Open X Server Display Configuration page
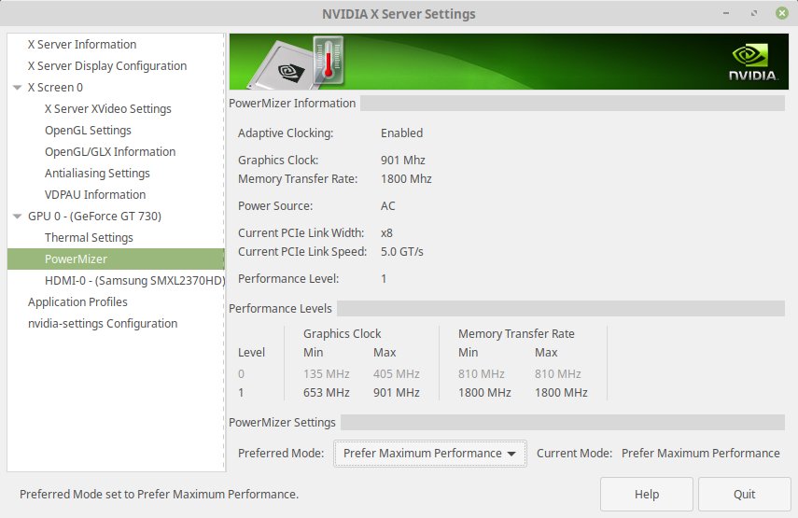Viewport: 798px width, 518px height. [106, 66]
